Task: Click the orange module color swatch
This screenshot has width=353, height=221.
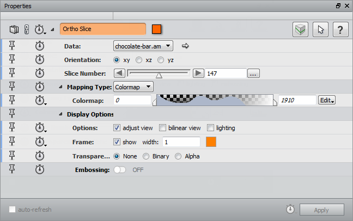Action: [157, 29]
